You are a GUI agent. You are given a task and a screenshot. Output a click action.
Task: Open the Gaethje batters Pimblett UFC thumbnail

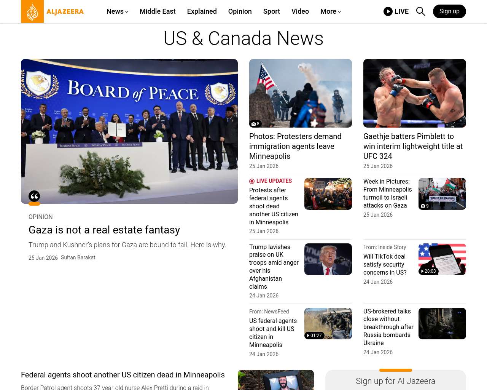pyautogui.click(x=414, y=93)
